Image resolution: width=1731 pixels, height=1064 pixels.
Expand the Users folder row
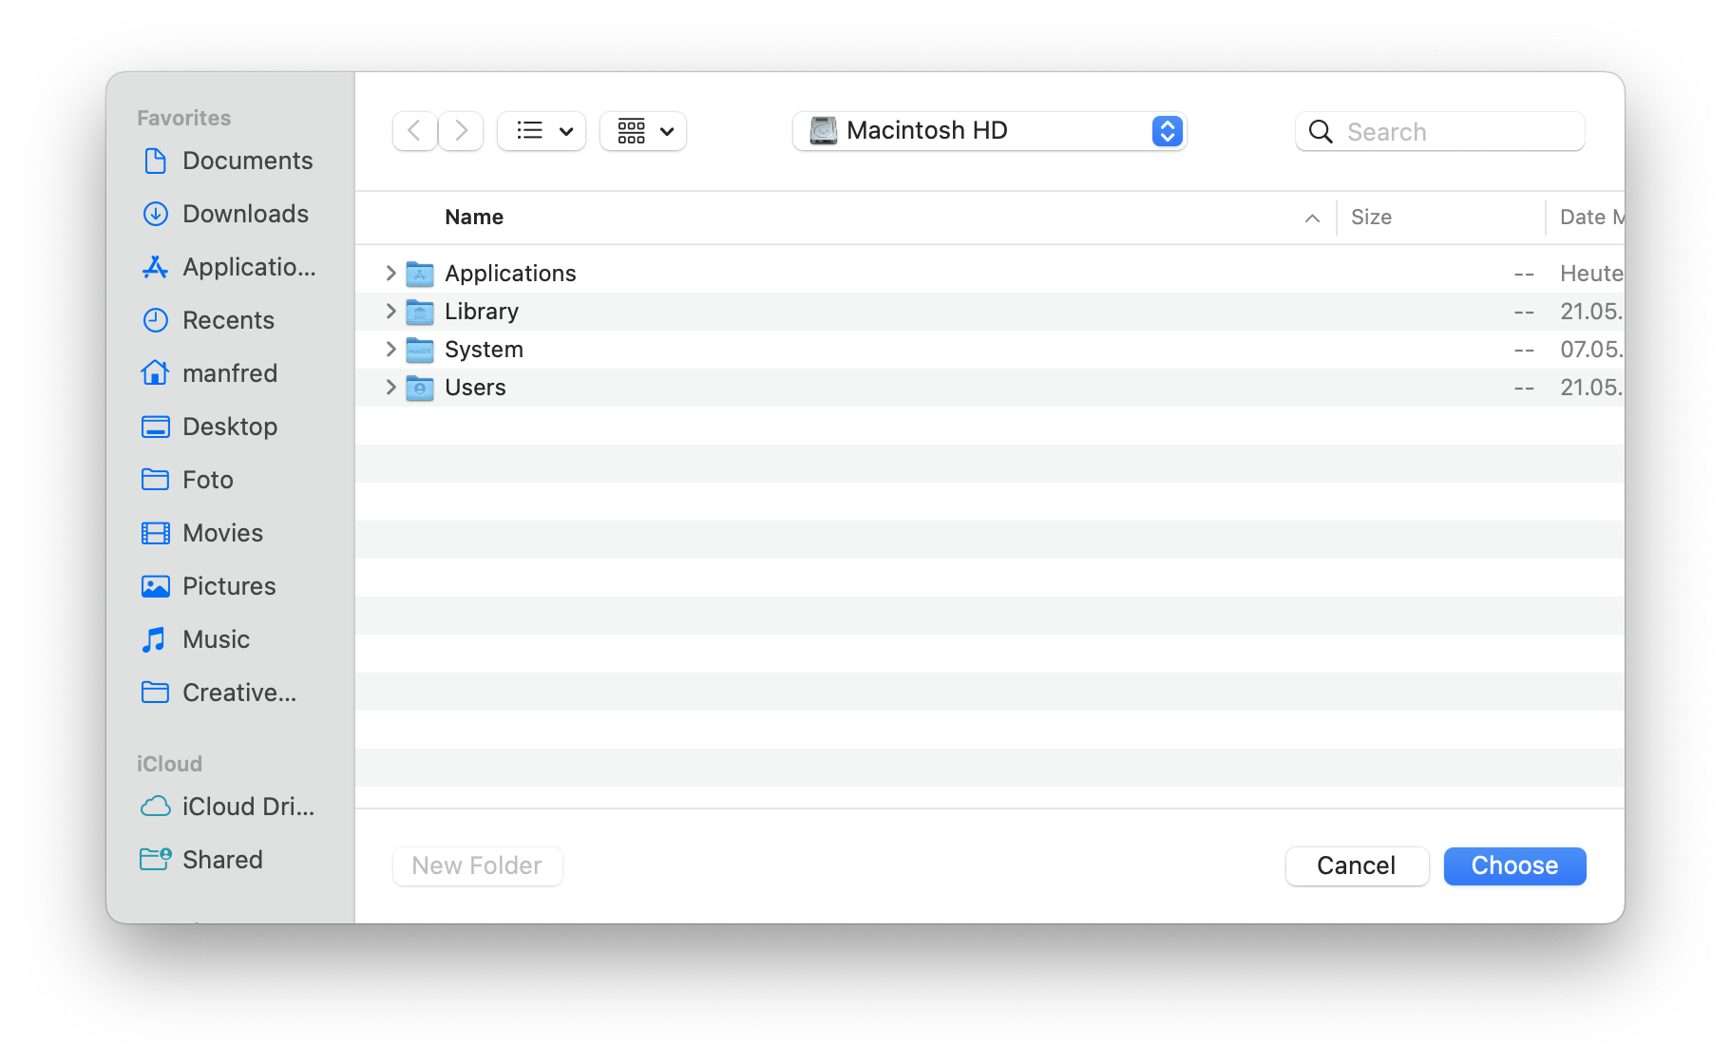pyautogui.click(x=390, y=388)
